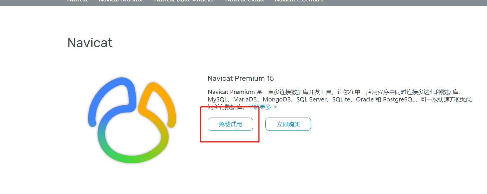Screen dimensions: 487x194
Task: Select the first Navicat tab in top bar
Action: tap(78, 1)
